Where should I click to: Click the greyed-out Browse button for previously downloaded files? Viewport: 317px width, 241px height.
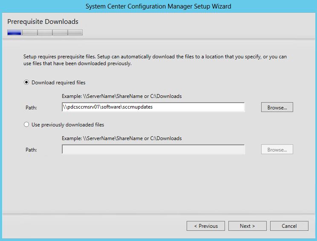277,149
